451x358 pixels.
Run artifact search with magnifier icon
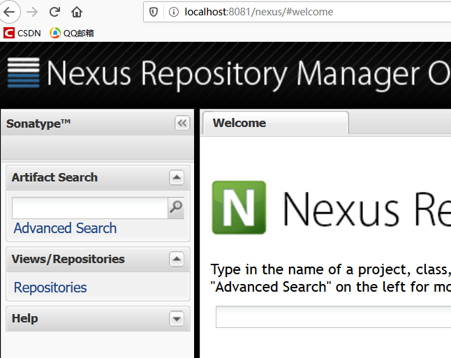point(176,207)
